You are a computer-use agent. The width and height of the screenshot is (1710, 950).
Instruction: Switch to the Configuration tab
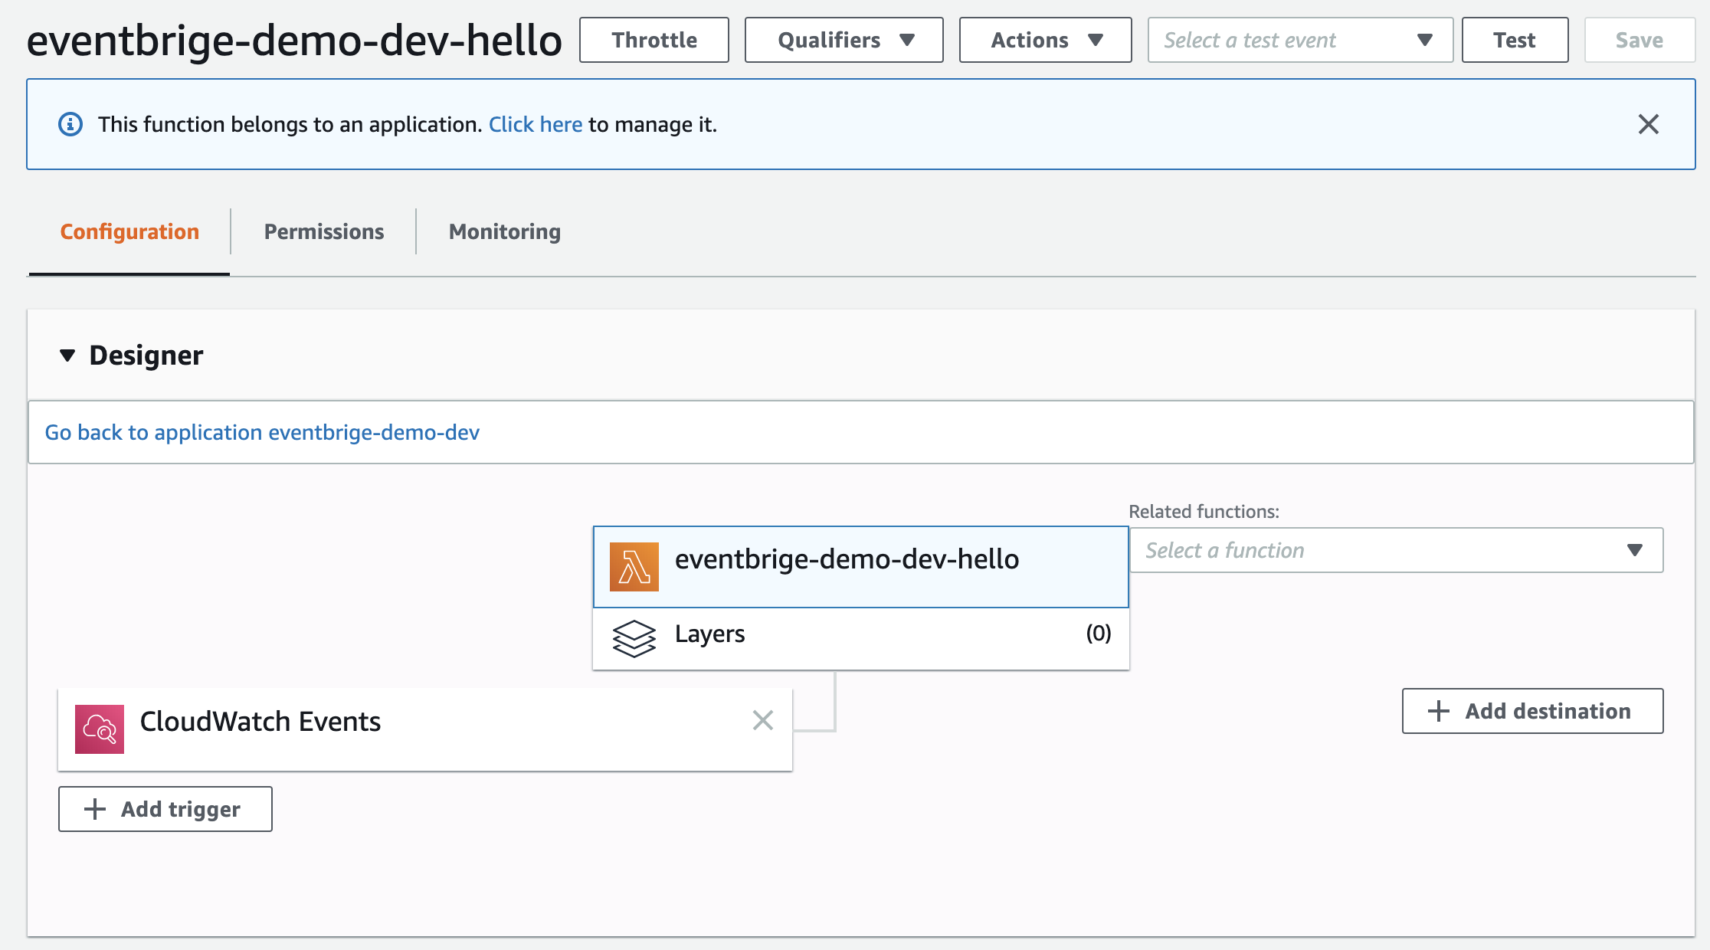click(x=129, y=231)
